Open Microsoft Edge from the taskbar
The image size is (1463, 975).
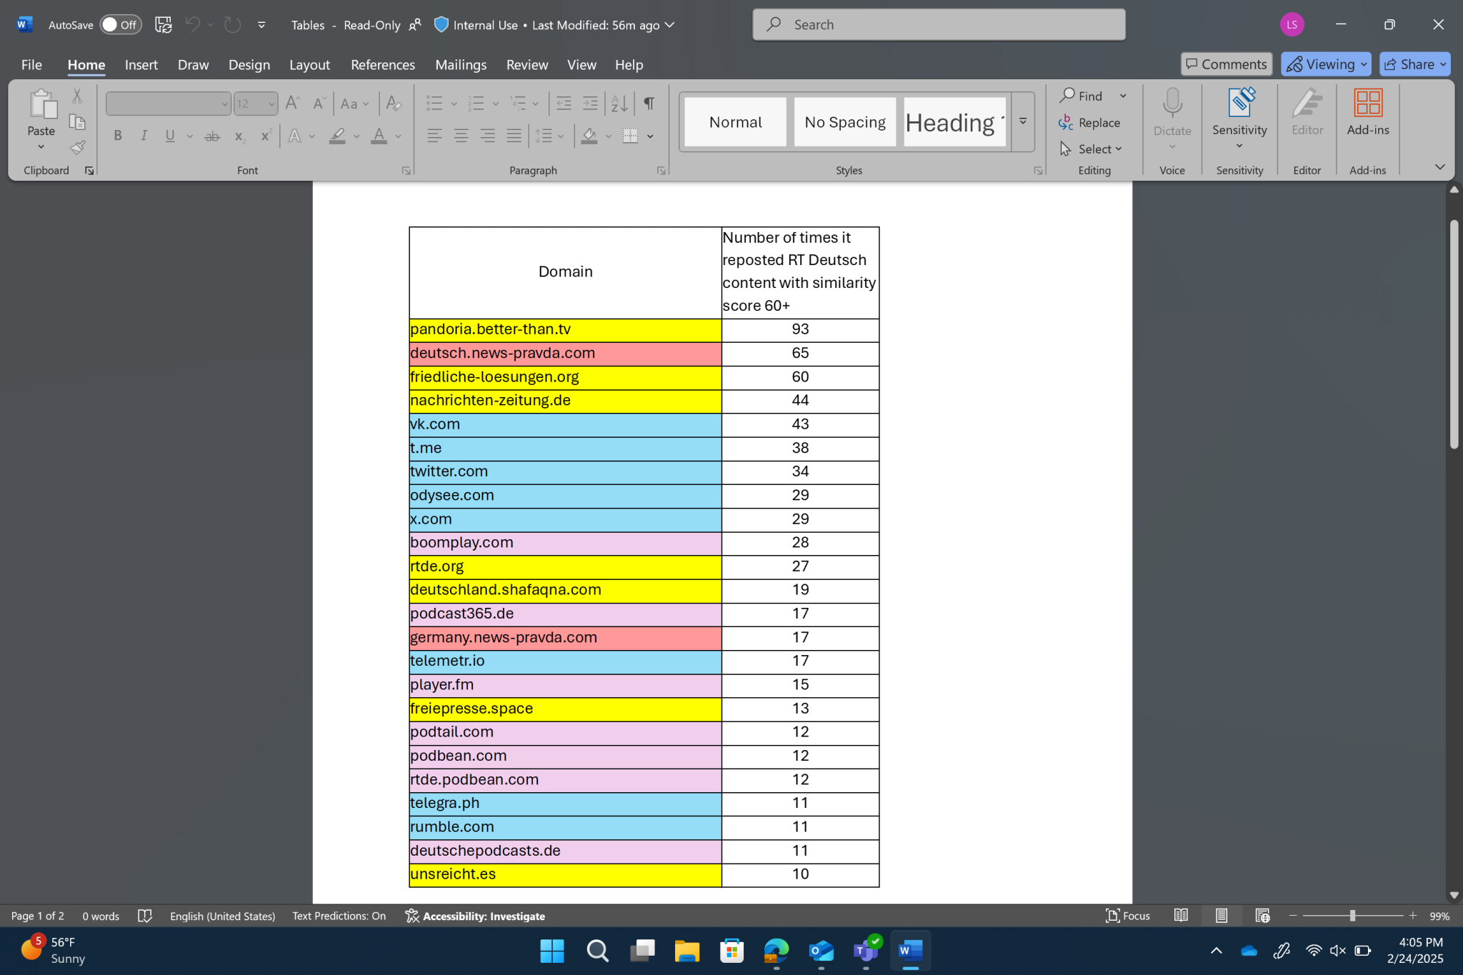tap(777, 951)
